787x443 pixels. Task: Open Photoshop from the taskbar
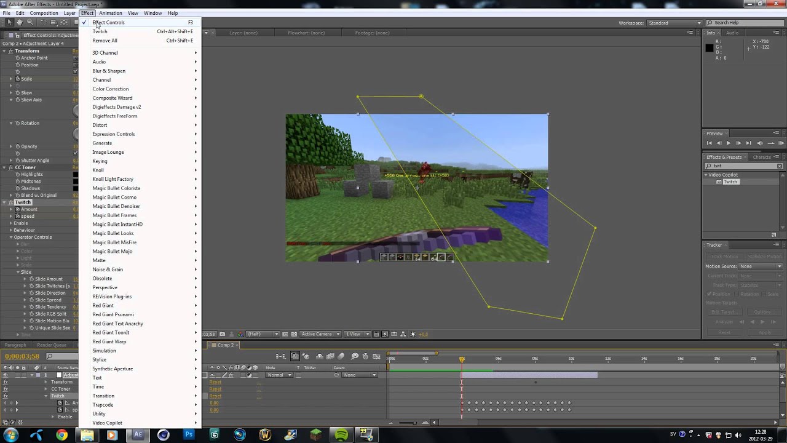click(189, 434)
